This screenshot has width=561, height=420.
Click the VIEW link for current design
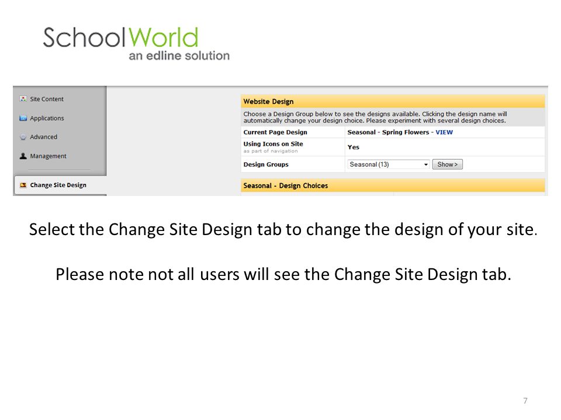pos(444,132)
